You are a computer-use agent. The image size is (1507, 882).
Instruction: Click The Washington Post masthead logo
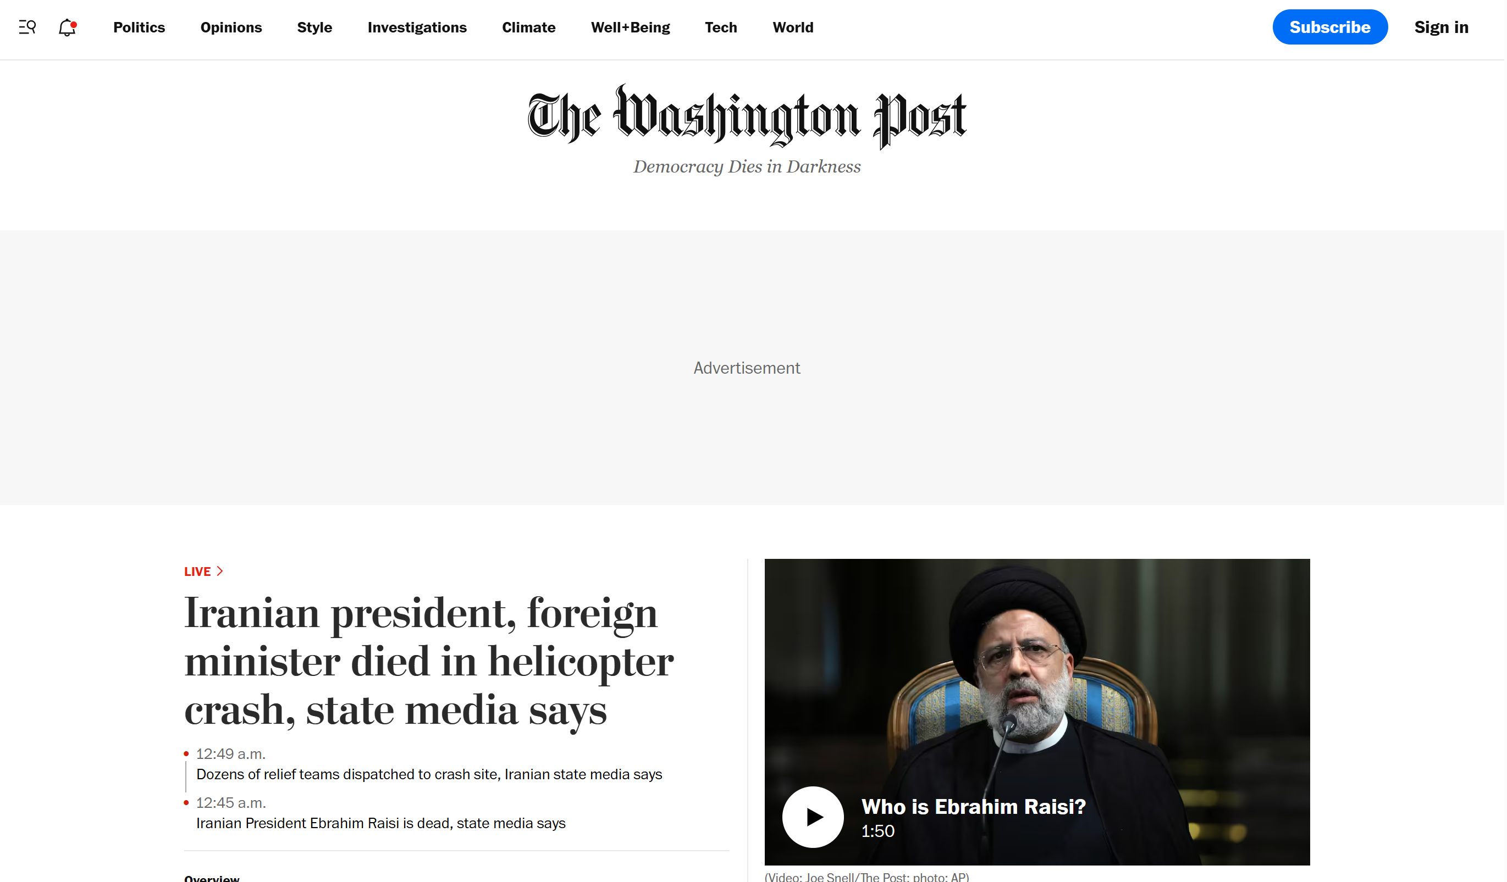[748, 117]
